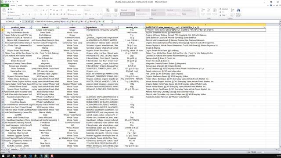281x158 pixels.
Task: Expand the Name Box dropdown arrow
Action: (x=21, y=22)
